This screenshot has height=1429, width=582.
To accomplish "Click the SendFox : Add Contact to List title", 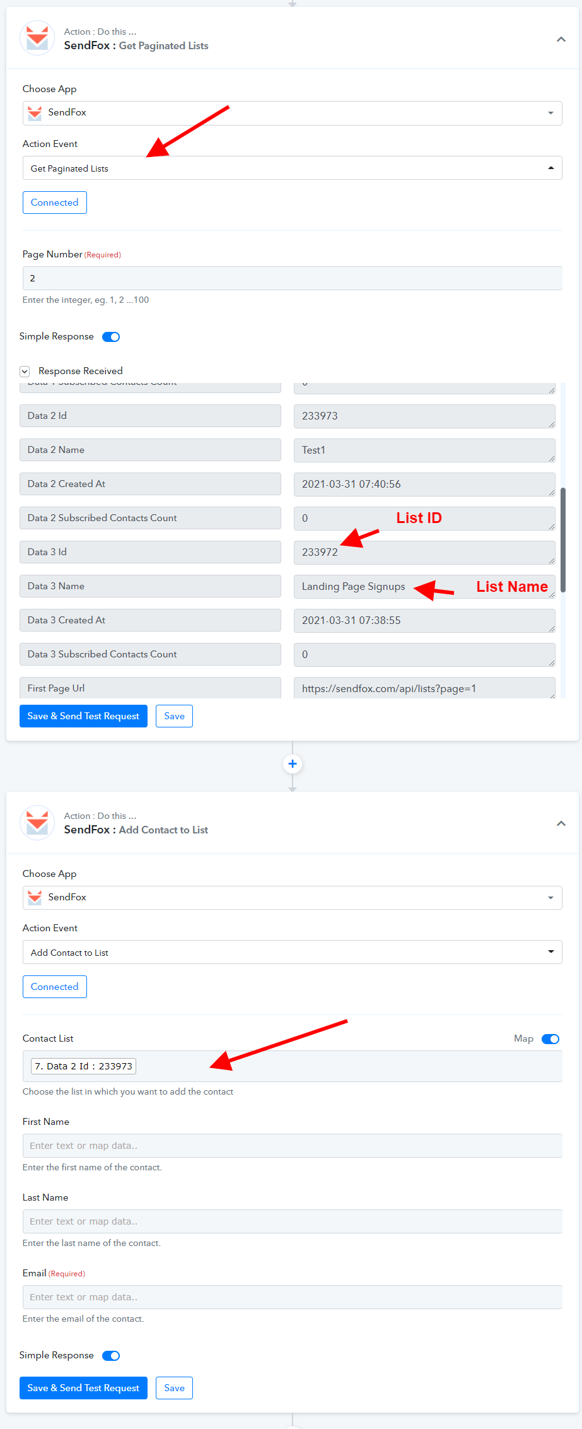I will [x=136, y=830].
